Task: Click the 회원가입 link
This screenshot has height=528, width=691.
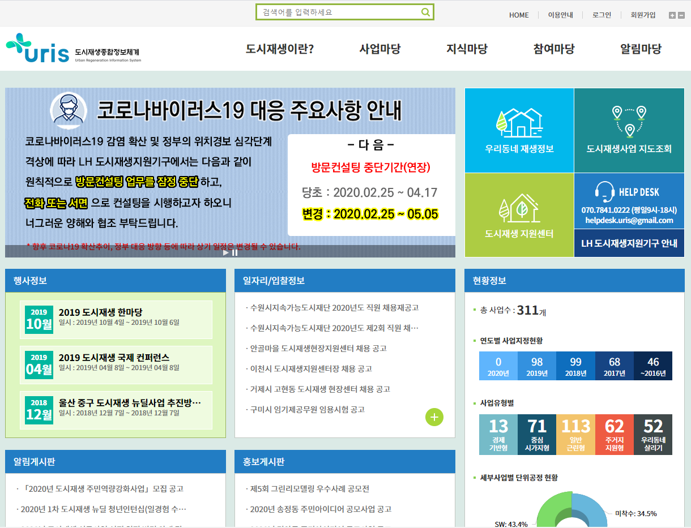Action: click(x=643, y=15)
